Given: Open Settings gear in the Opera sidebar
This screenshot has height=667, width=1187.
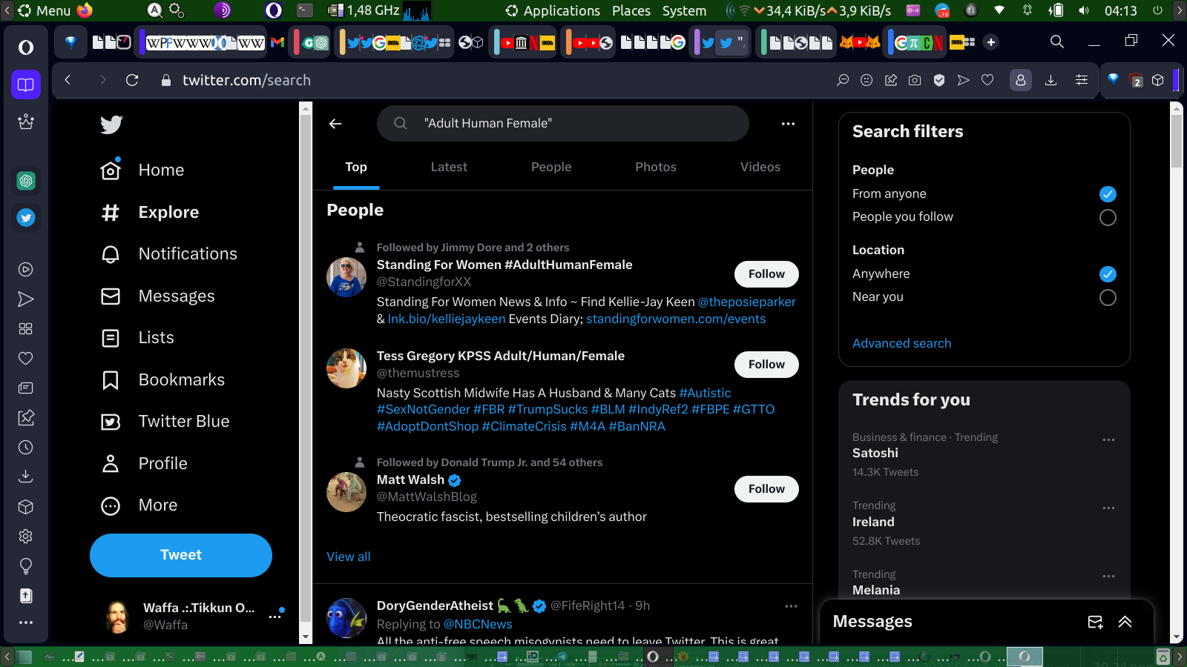Looking at the screenshot, I should tap(26, 537).
